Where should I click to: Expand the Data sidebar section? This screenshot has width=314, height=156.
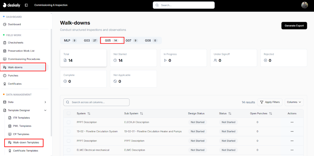coord(45,102)
